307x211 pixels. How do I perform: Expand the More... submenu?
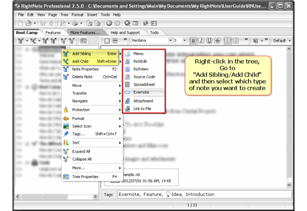92,168
